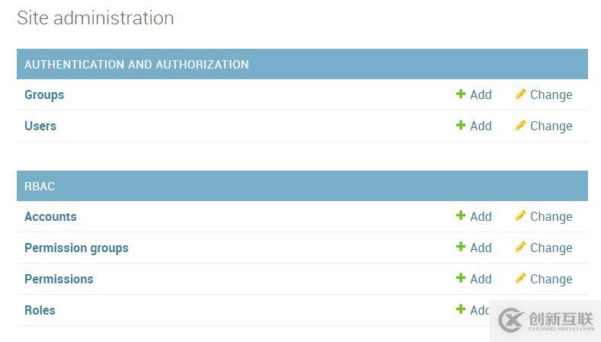Click the pencil icon in Accounts row
This screenshot has width=601, height=342.
pyautogui.click(x=521, y=216)
